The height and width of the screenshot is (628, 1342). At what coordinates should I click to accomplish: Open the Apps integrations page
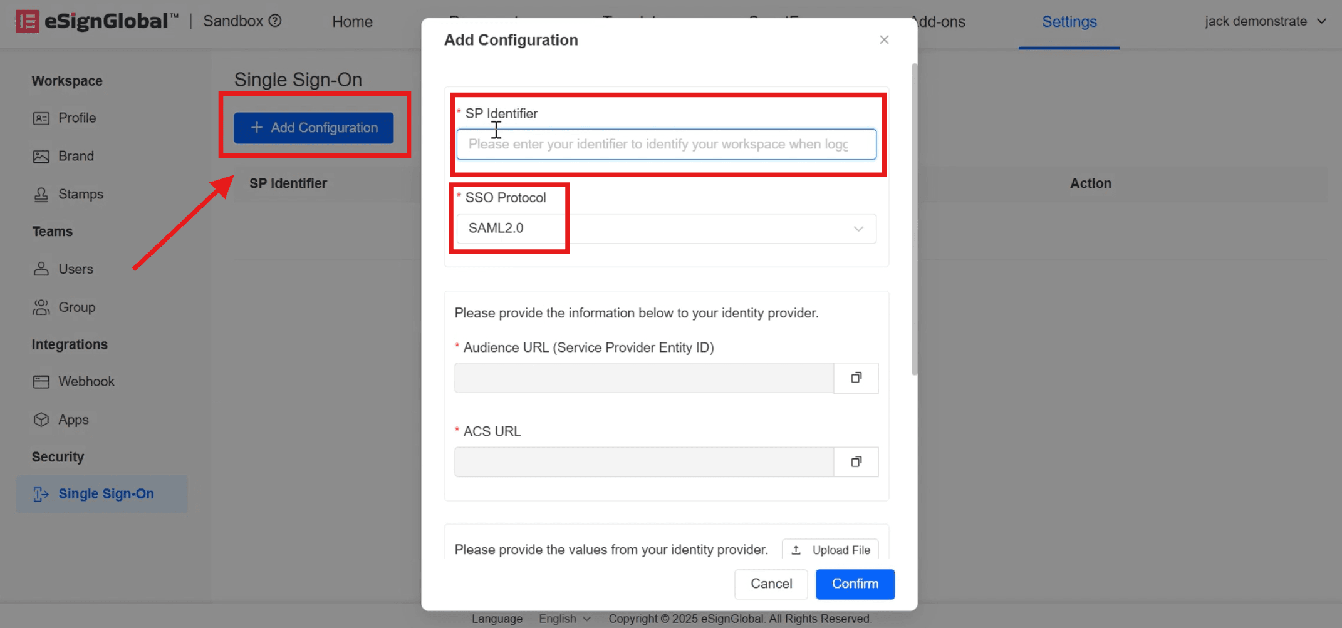pyautogui.click(x=73, y=420)
